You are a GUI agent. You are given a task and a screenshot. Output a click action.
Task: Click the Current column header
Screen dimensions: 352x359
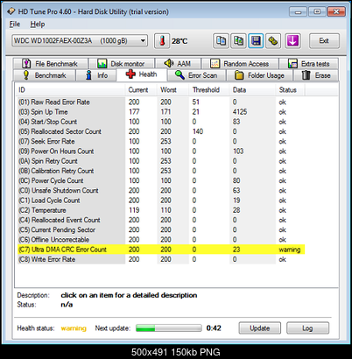(142, 90)
